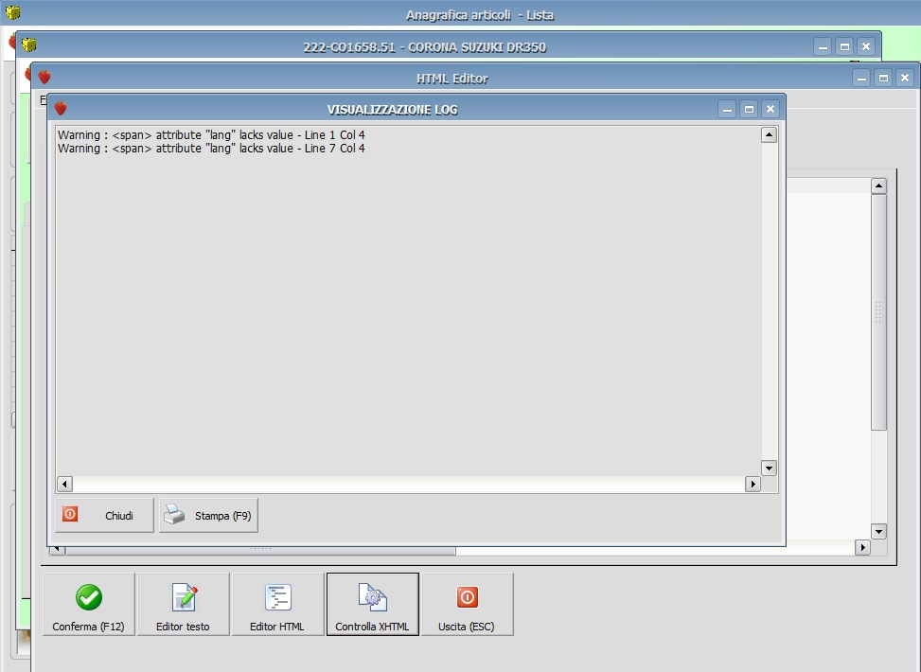
Task: Click log window scroll down arrow
Action: tap(769, 469)
